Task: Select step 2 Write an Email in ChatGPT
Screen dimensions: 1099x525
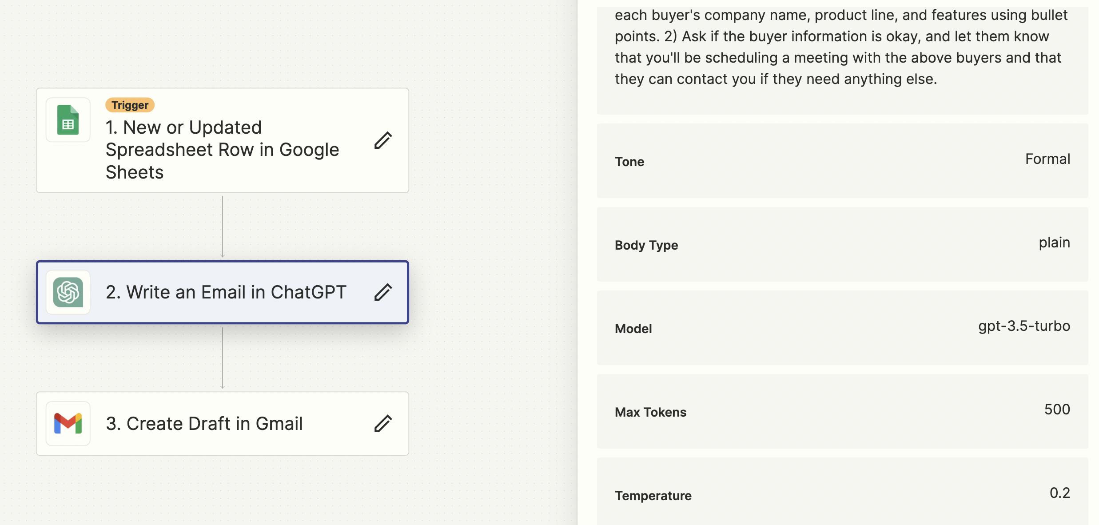Action: click(223, 292)
